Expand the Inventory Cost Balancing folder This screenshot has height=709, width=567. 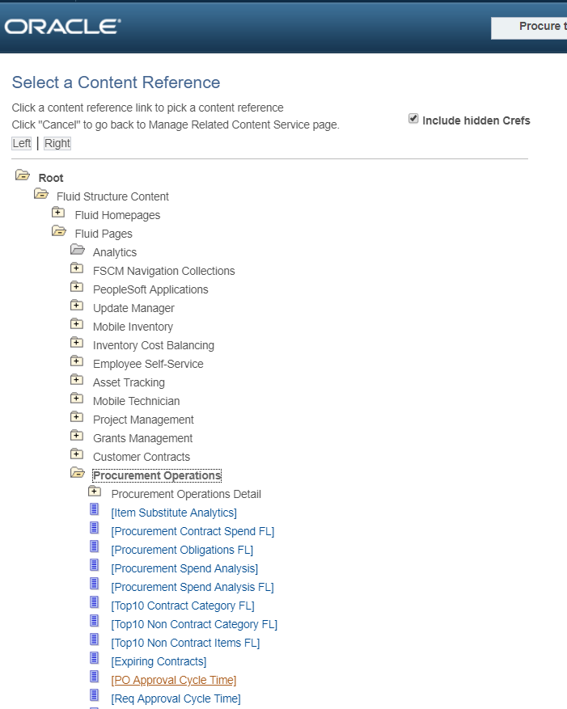point(77,342)
